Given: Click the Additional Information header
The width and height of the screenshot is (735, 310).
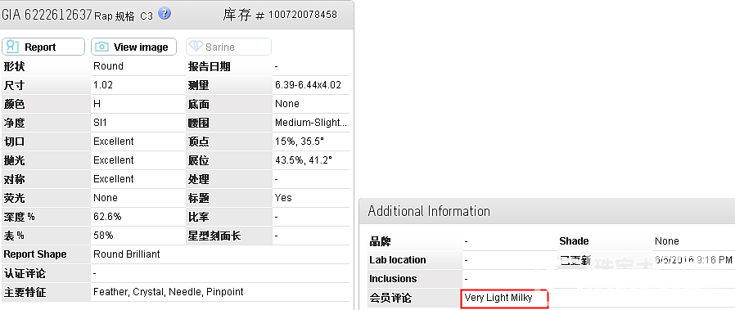Looking at the screenshot, I should (x=429, y=211).
